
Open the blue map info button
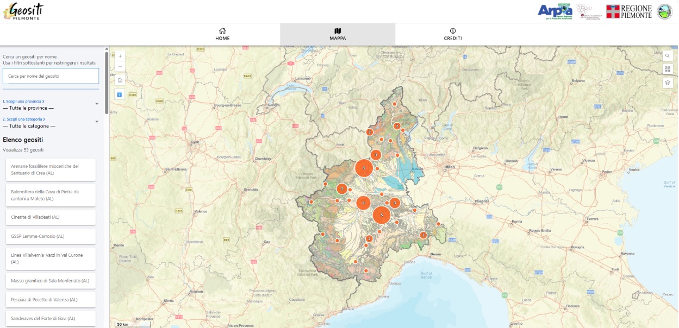120,94
